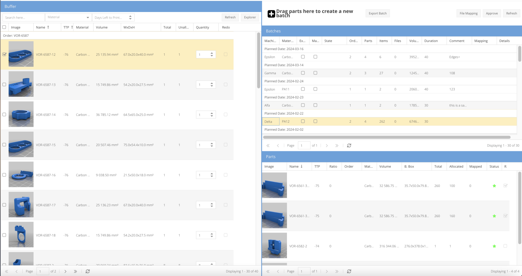Image resolution: width=522 pixels, height=276 pixels.
Task: Sort parts by Allocated column header
Action: [x=456, y=166]
